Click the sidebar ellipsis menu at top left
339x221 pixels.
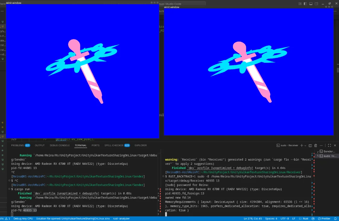2,11
